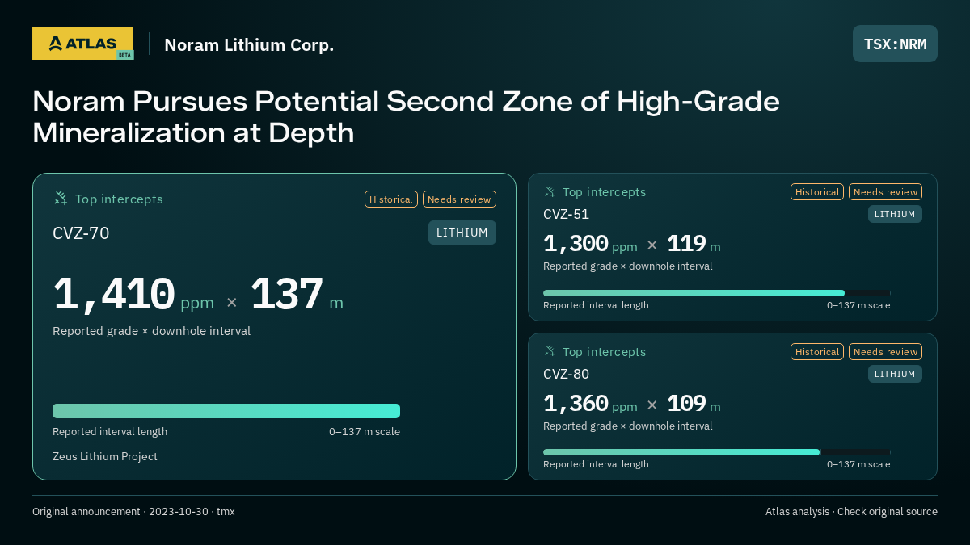Click the Atlas Beta logo

click(x=82, y=44)
